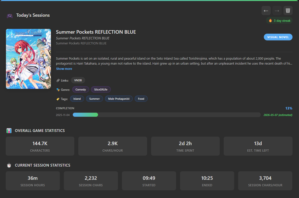Click the bar chart icon beside Overall Game Statistics
The width and height of the screenshot is (299, 198).
pos(9,131)
